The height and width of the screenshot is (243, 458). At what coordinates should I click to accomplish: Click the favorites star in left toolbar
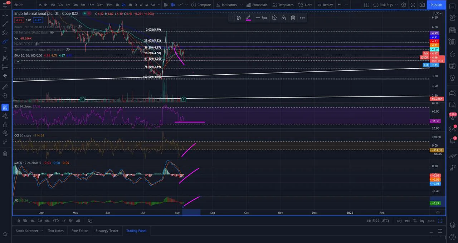[x=5, y=234]
